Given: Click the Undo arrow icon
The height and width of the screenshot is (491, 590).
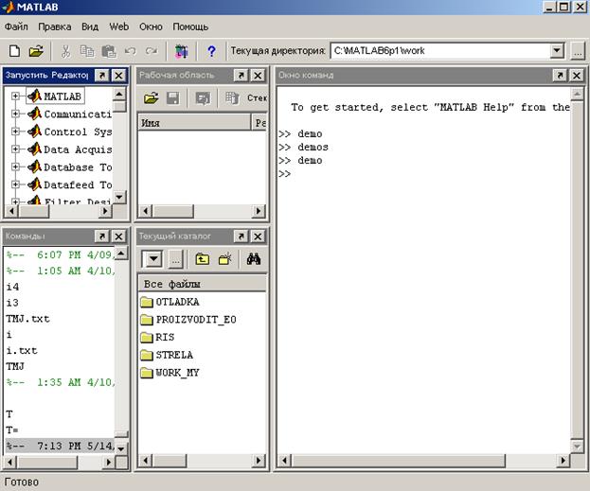Looking at the screenshot, I should (130, 51).
